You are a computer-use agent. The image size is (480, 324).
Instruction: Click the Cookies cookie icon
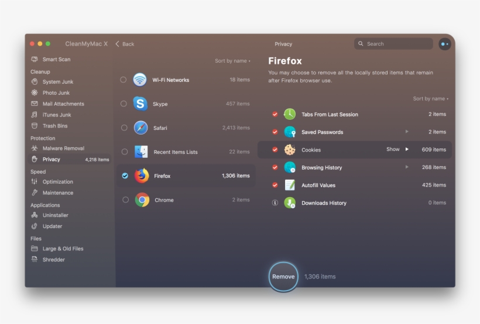point(290,150)
